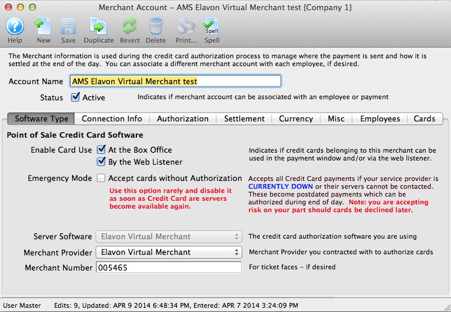The height and width of the screenshot is (312, 451).
Task: Switch to the Misc tab
Action: (x=336, y=119)
